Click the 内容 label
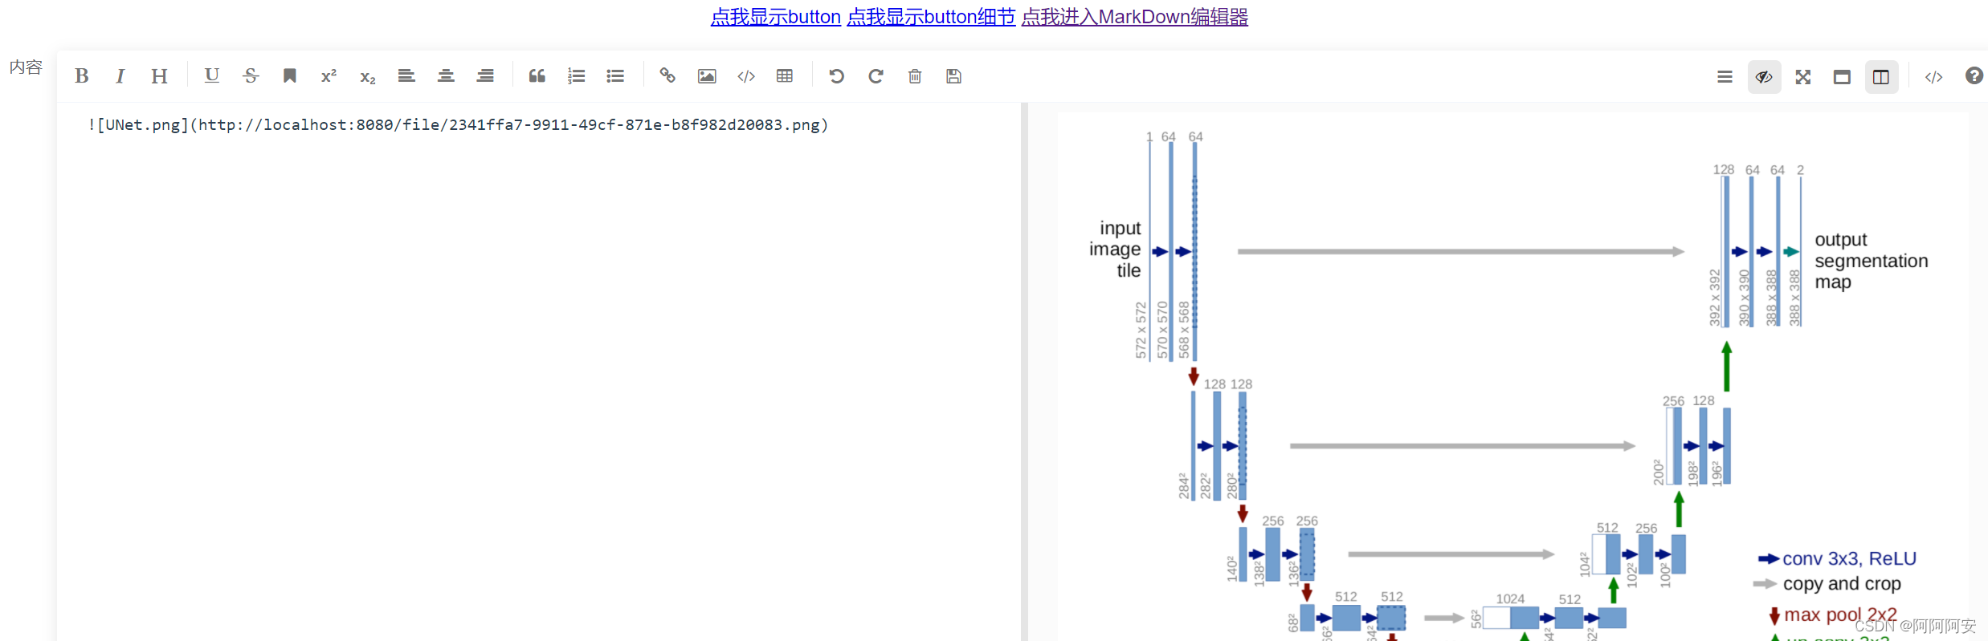 pos(26,67)
